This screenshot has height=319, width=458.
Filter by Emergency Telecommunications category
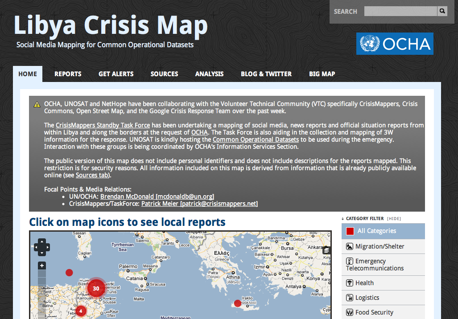pos(383,265)
